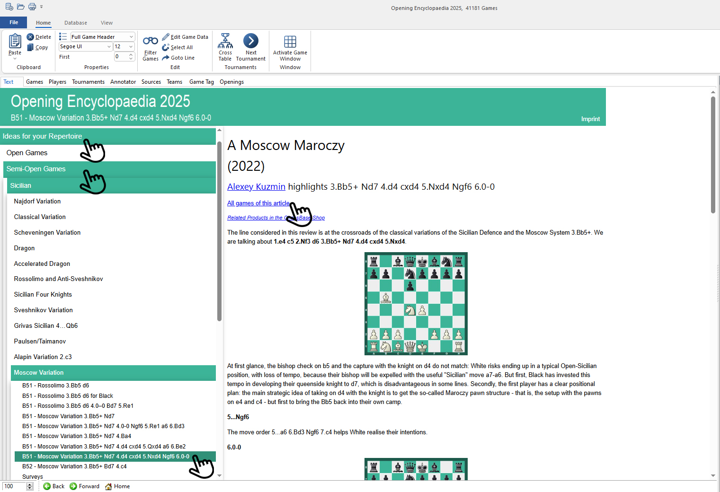Switch to the Database ribbon tab
720x492 pixels.
pos(76,23)
